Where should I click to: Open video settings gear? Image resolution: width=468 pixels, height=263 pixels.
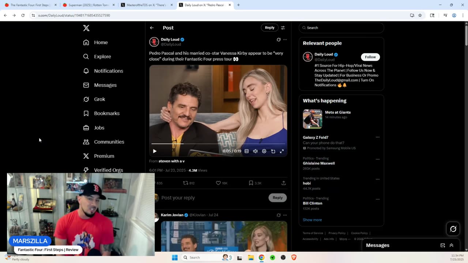click(264, 151)
